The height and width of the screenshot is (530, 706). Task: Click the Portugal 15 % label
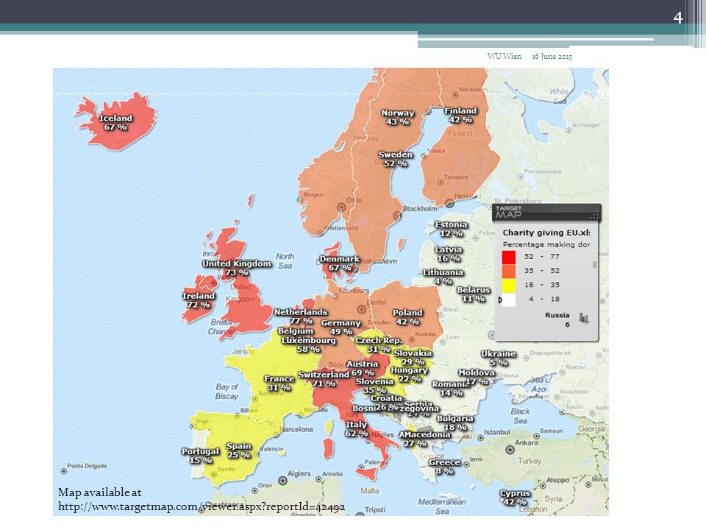tap(200, 456)
